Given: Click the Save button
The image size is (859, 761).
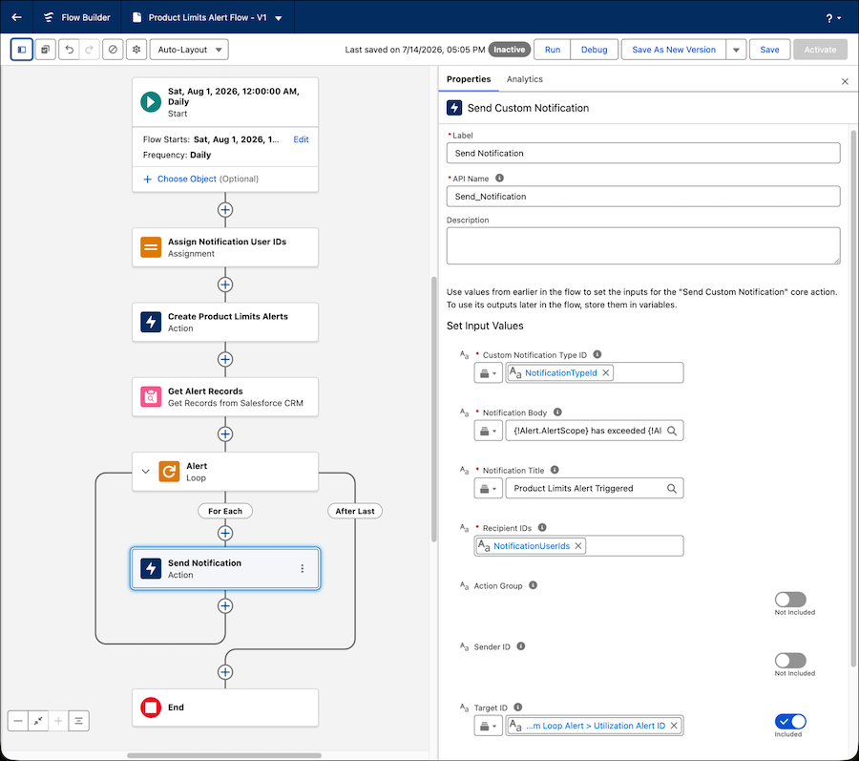Looking at the screenshot, I should 769,50.
